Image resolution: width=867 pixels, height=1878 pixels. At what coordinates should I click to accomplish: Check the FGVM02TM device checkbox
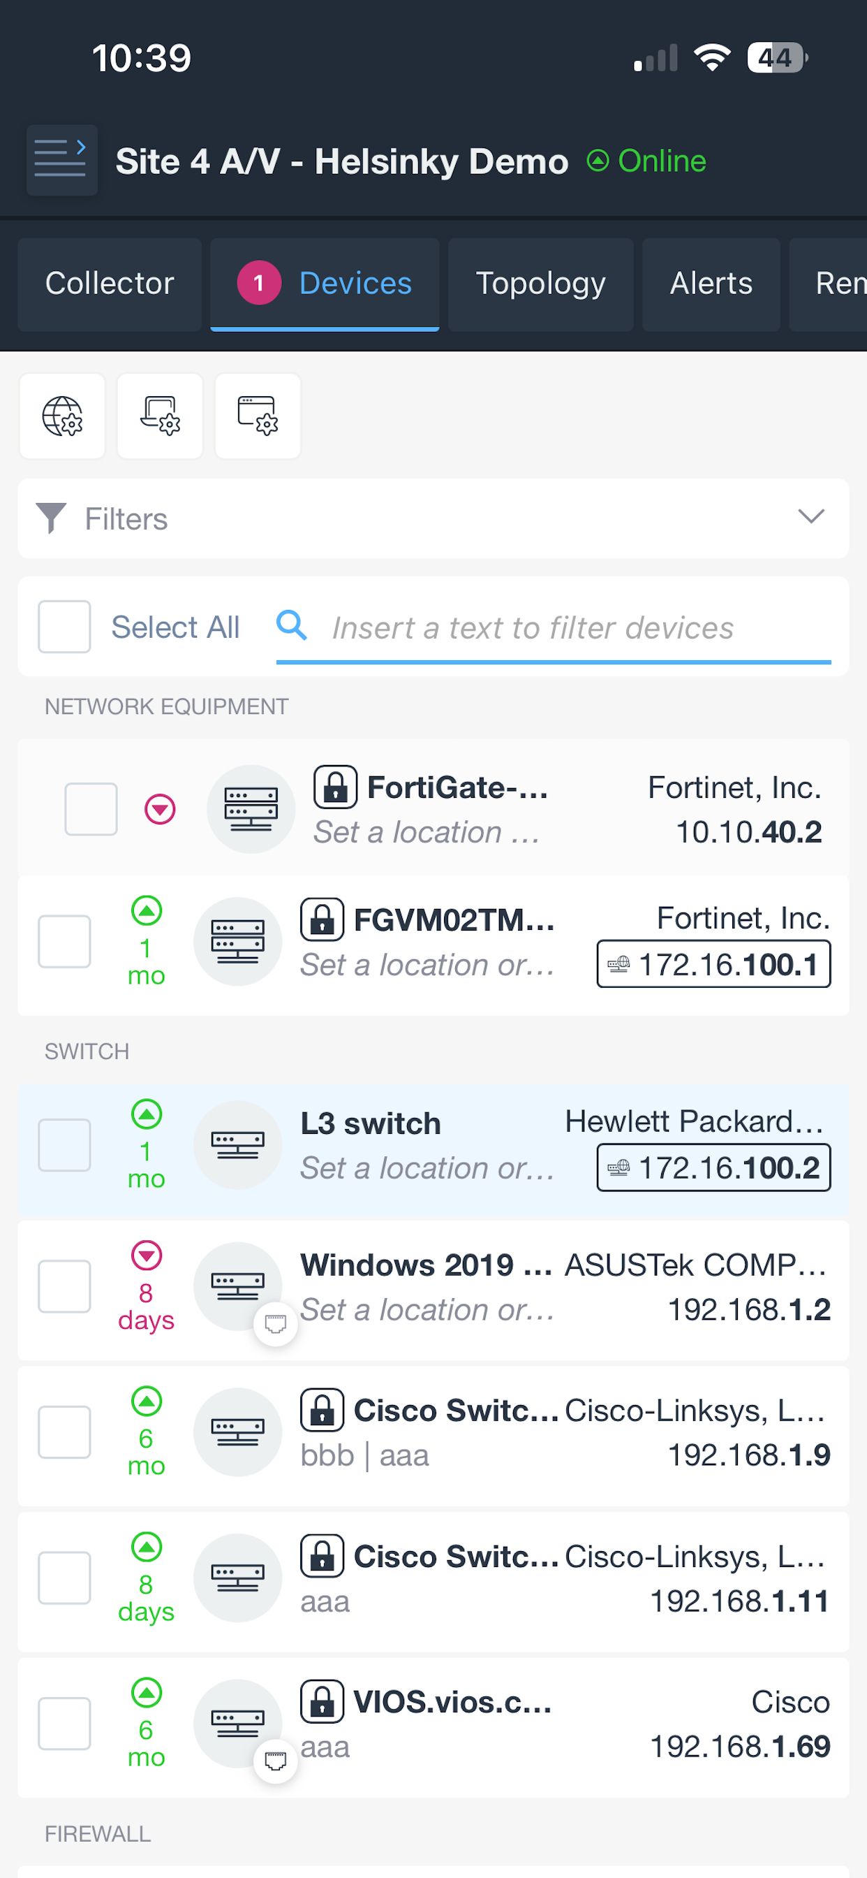64,941
